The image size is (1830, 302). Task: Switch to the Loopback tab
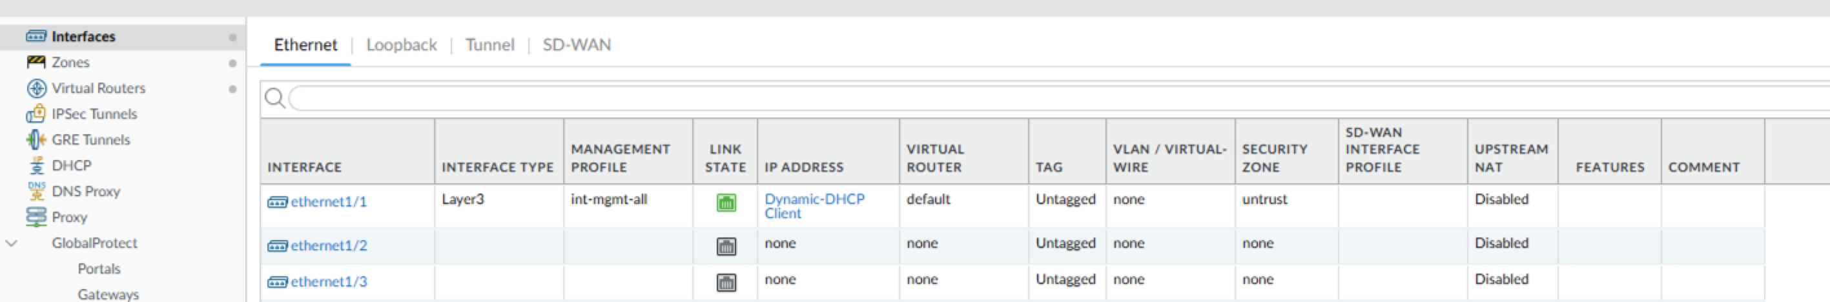point(402,45)
